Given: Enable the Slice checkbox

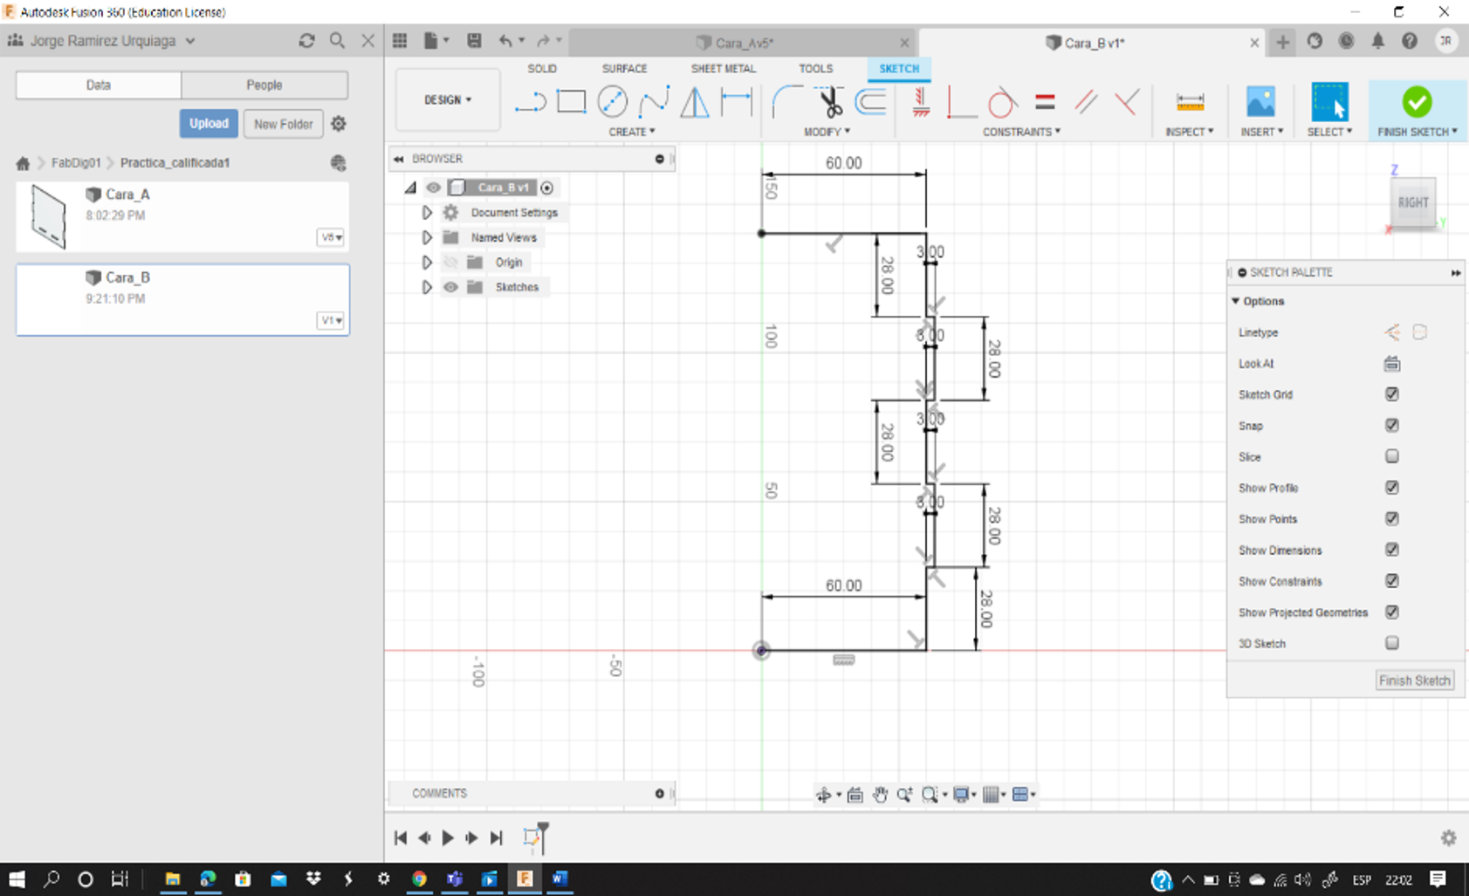Looking at the screenshot, I should 1392,456.
